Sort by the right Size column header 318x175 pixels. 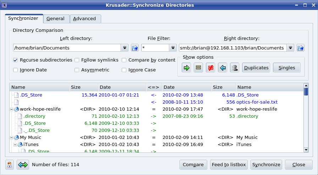(x=224, y=87)
